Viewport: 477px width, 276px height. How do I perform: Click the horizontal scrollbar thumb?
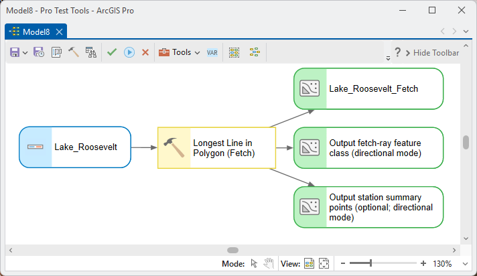pos(232,250)
